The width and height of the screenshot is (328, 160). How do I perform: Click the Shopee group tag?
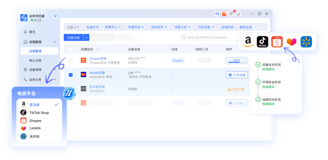[x=178, y=60]
